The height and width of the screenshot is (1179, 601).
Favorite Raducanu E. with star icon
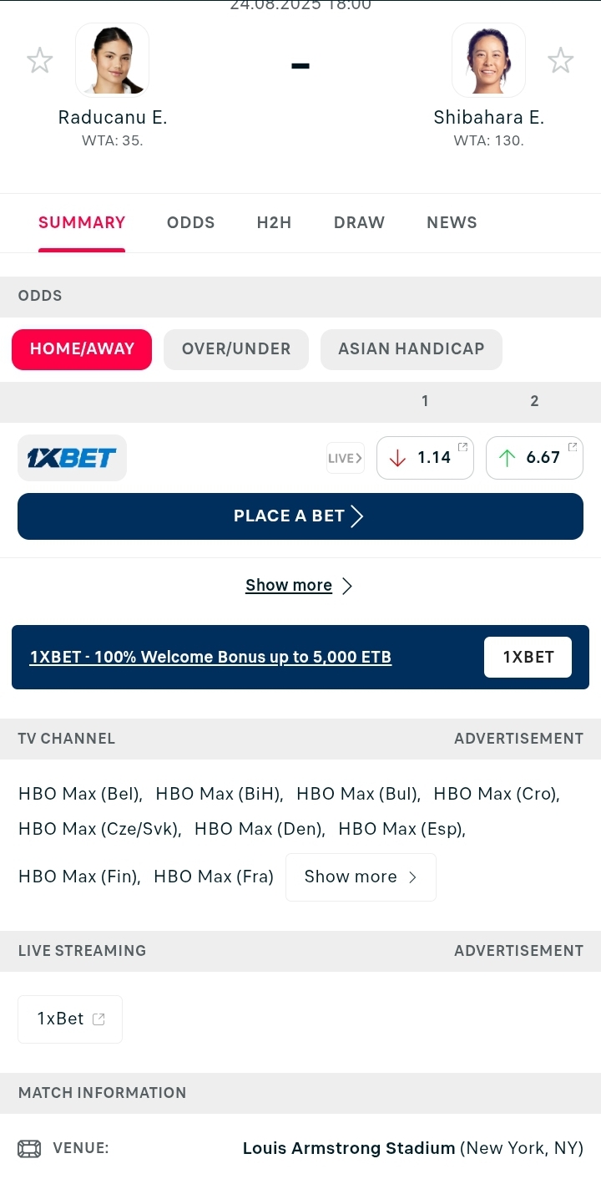40,60
